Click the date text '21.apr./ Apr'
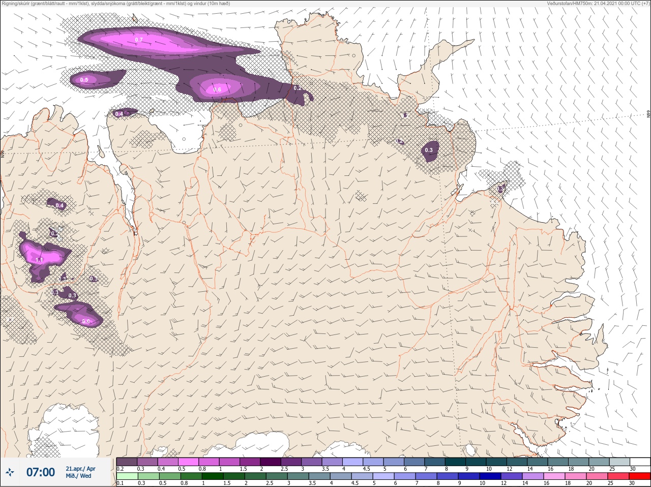651x487 pixels. click(80, 469)
